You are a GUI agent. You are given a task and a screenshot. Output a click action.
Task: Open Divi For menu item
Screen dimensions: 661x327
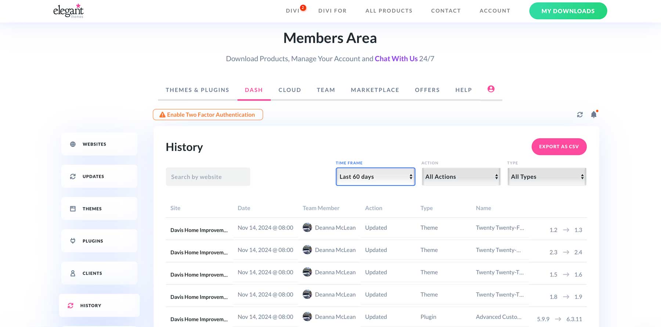[332, 11]
